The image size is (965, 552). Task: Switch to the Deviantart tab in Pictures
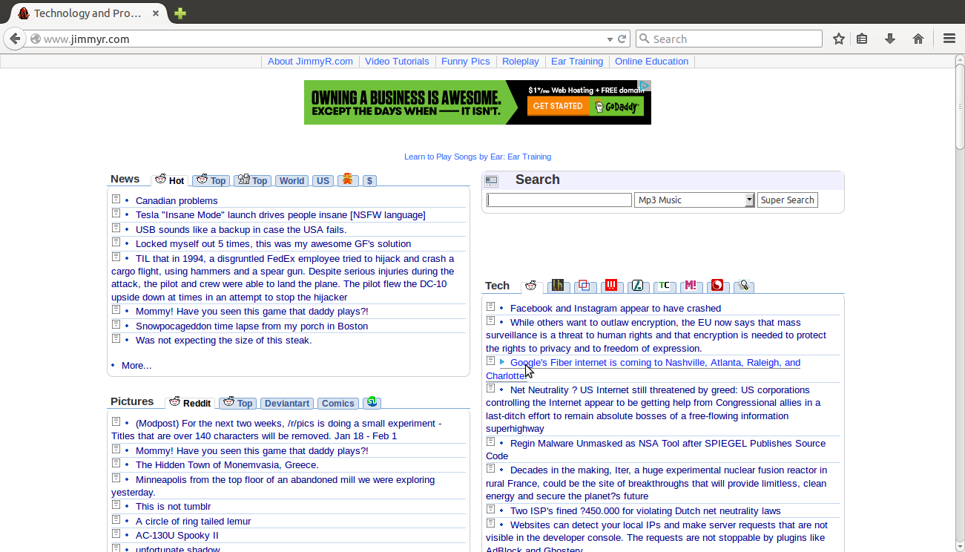[x=286, y=403]
